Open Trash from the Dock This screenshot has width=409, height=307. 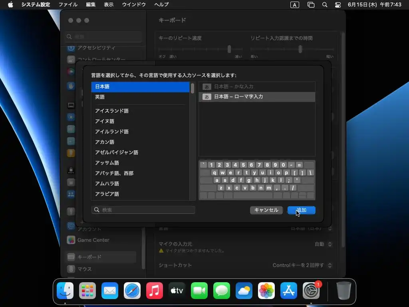pyautogui.click(x=344, y=291)
